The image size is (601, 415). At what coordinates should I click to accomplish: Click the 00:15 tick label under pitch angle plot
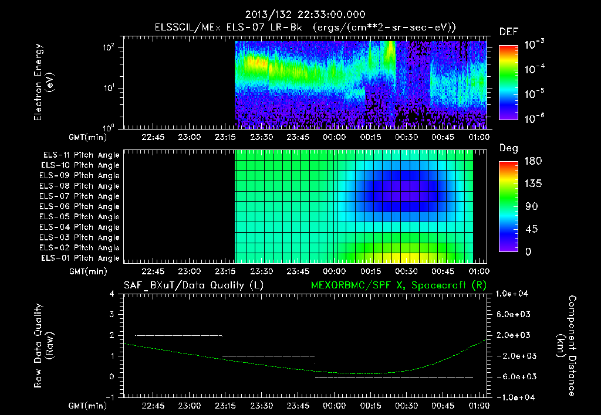pyautogui.click(x=370, y=271)
